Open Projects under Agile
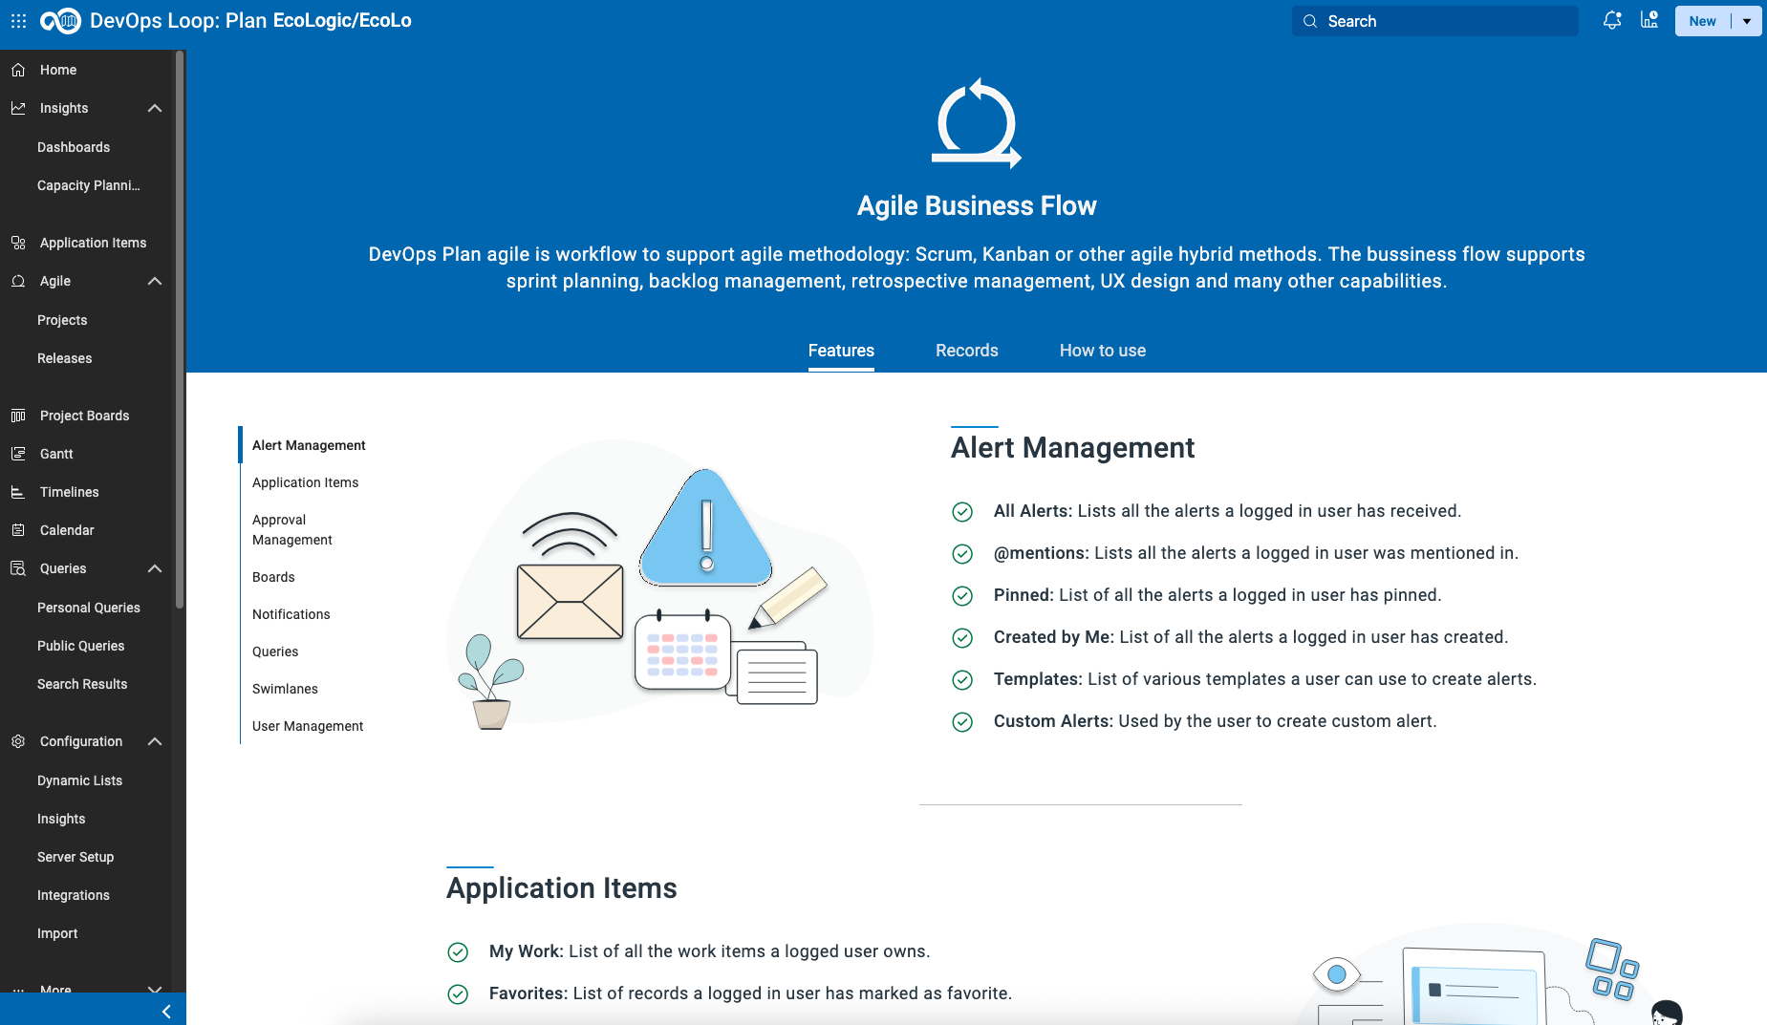The image size is (1767, 1025). pos(62,320)
